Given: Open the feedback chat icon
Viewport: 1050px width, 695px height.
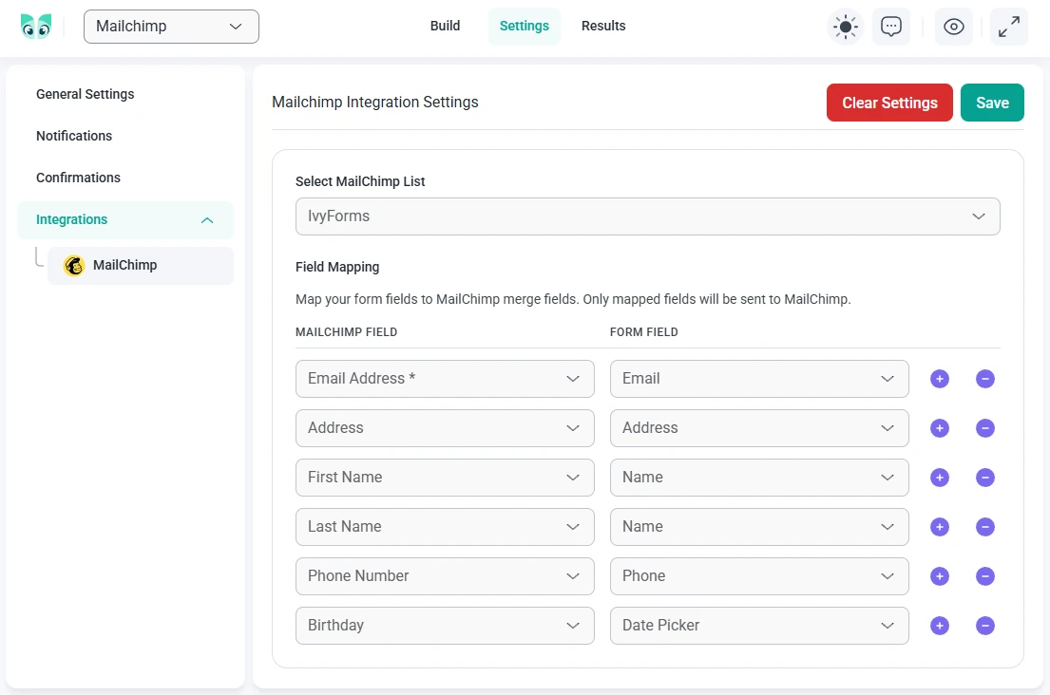Looking at the screenshot, I should point(891,26).
